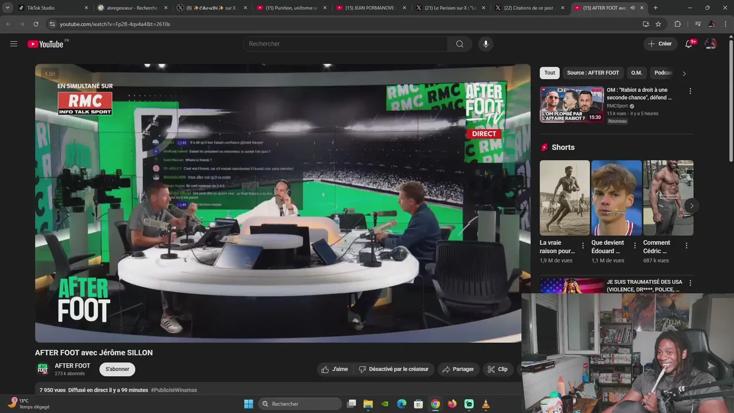Click the taskbar Rechercher search box
The image size is (734, 413).
coord(299,404)
